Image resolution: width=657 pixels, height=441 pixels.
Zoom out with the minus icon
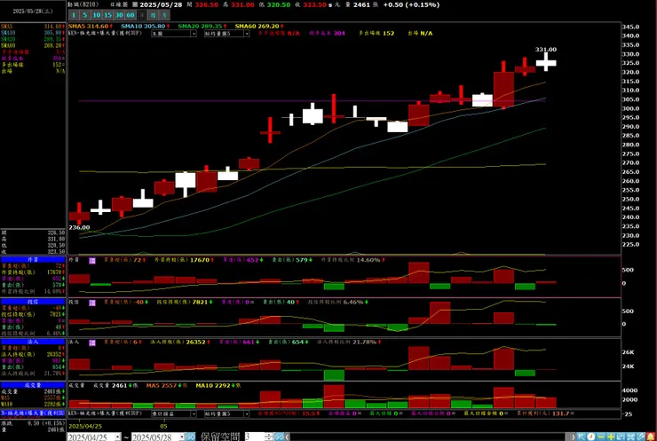(x=601, y=437)
